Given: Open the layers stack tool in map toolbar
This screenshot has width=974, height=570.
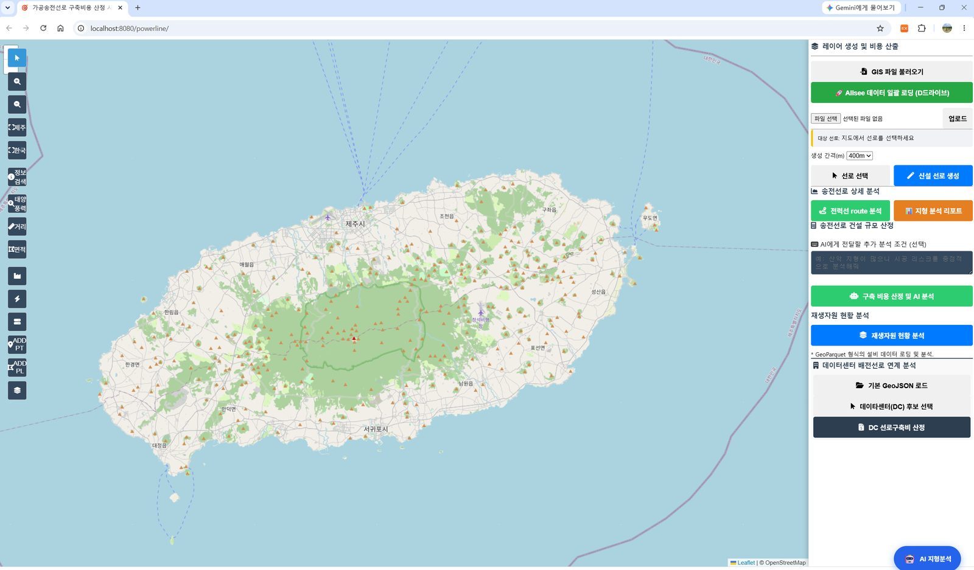Looking at the screenshot, I should 17,391.
